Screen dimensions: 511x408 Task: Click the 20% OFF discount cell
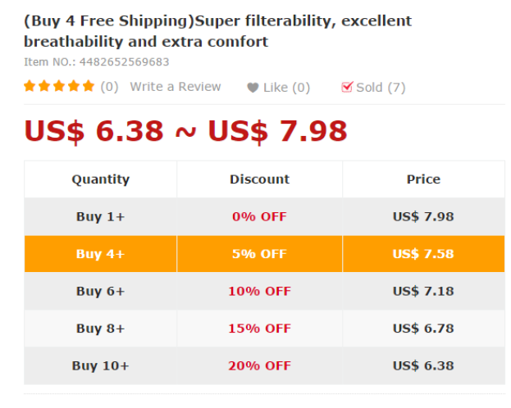[259, 366]
